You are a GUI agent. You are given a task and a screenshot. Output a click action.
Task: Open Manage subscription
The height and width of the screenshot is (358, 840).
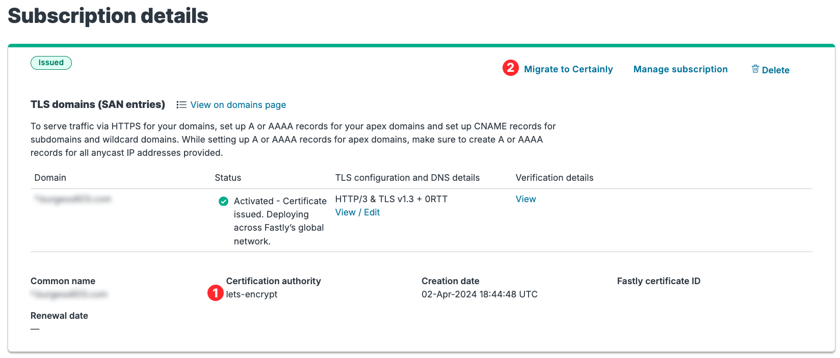click(x=680, y=69)
